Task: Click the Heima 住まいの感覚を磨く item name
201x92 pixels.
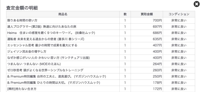Action: tap(51, 33)
